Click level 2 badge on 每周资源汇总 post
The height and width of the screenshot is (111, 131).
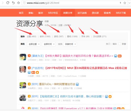coord(29,96)
